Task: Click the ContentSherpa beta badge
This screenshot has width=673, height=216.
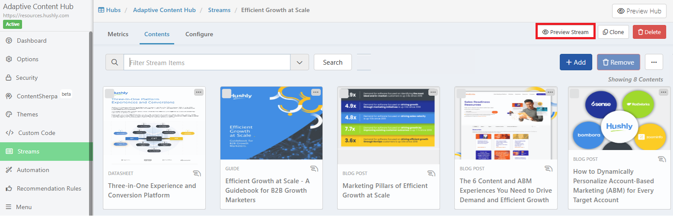Action: click(x=66, y=94)
